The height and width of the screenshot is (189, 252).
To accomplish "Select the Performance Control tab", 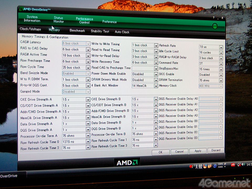I will coord(85,20).
